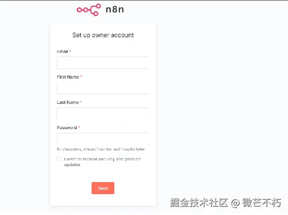Click the Password field label
This screenshot has height=215, width=288.
point(67,128)
